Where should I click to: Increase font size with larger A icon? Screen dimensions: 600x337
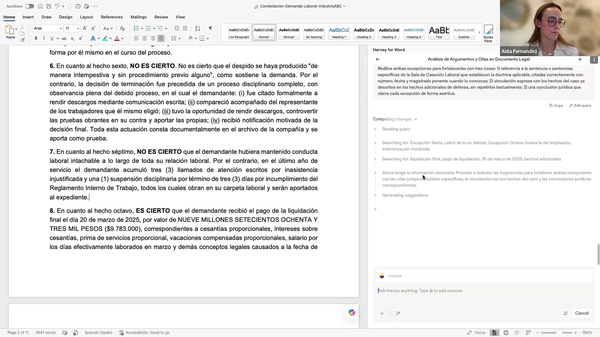(85, 28)
